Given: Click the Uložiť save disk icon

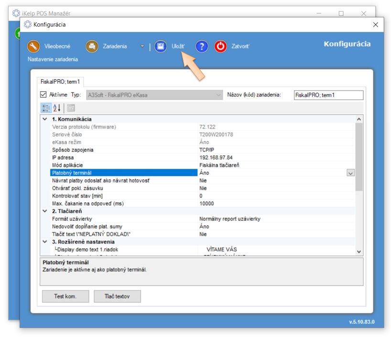Looking at the screenshot, I should [161, 46].
